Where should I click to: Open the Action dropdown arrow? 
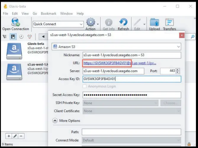(x=98, y=24)
